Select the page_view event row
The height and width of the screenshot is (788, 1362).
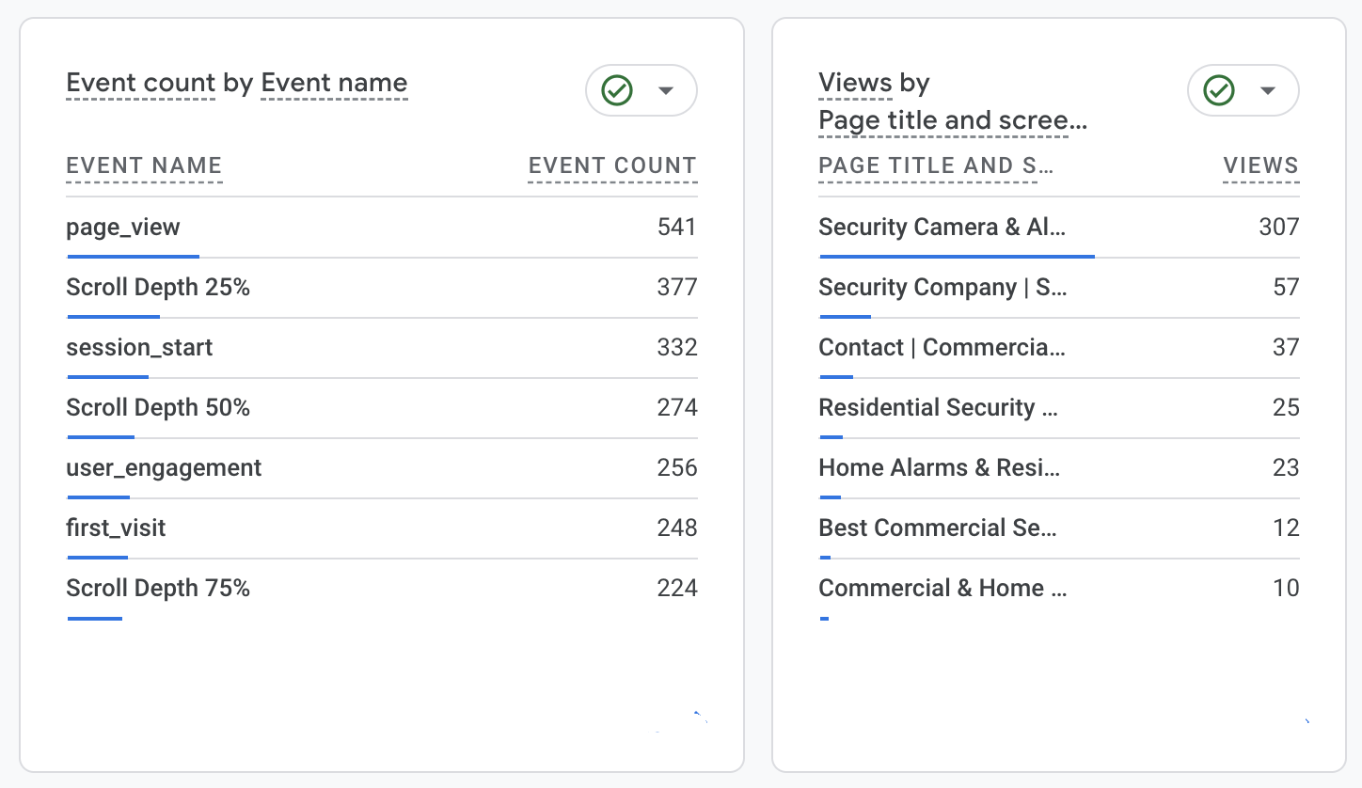[x=123, y=228]
